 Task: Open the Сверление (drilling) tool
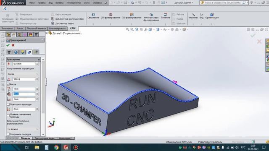pyautogui.click(x=93, y=16)
